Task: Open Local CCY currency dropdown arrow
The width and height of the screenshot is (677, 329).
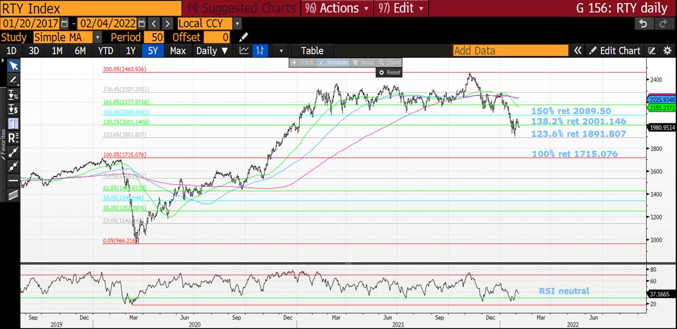Action: pos(237,23)
